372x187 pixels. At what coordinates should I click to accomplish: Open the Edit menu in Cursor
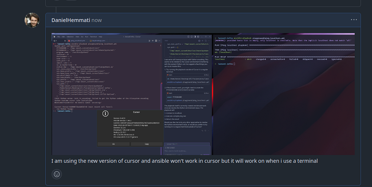coord(64,37)
